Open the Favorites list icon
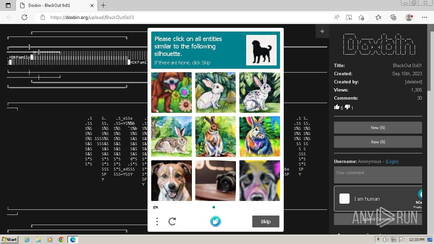The image size is (434, 244). coord(378,17)
